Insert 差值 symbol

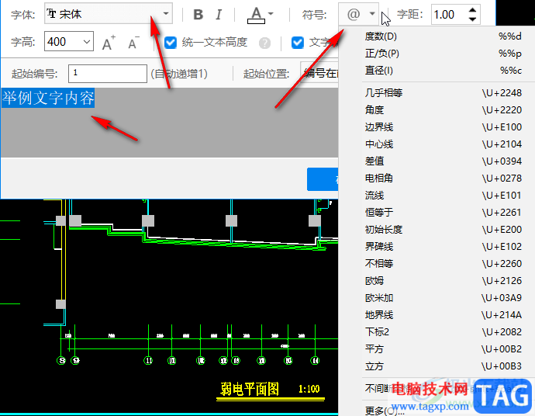(x=443, y=161)
